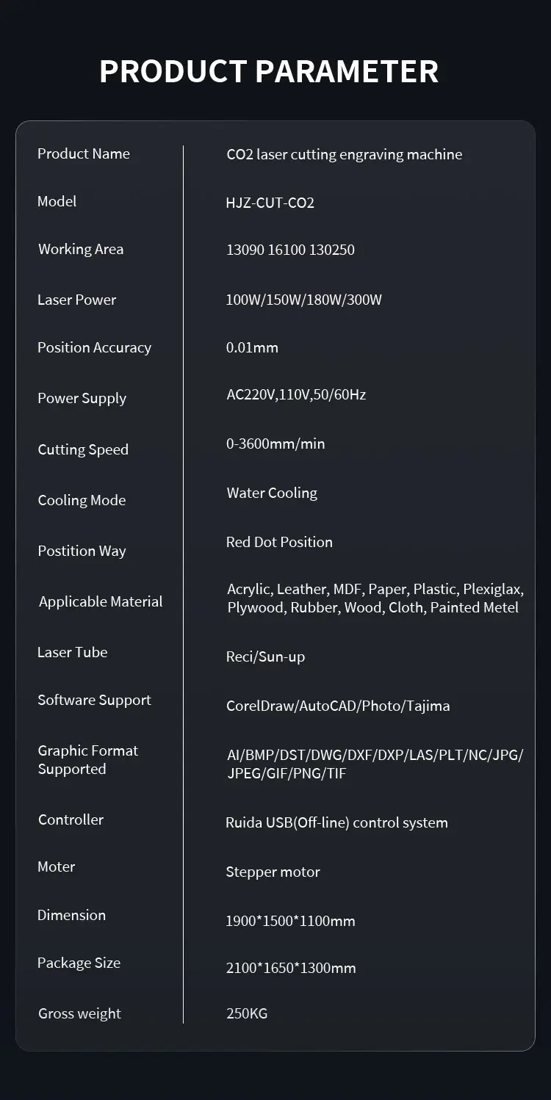Click the Package Size label

click(79, 963)
